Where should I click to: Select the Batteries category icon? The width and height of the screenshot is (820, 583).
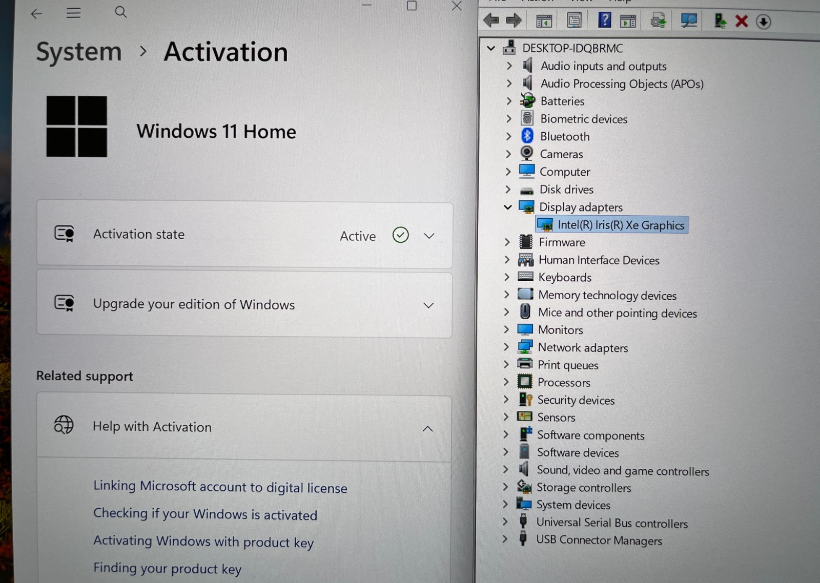point(527,101)
